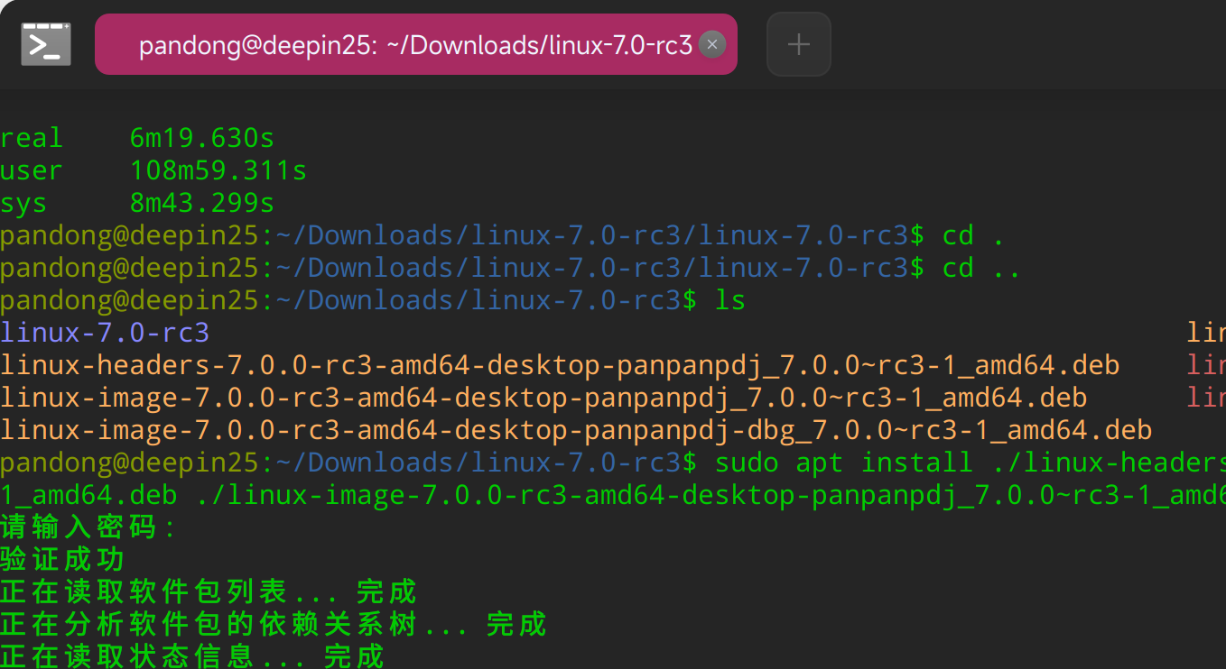Click the user time value 108m59.311s
This screenshot has width=1226, height=669.
pos(218,170)
